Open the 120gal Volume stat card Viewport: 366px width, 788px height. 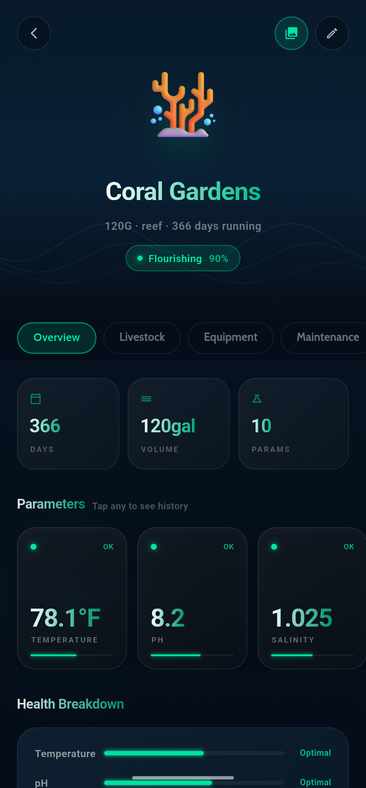(179, 424)
